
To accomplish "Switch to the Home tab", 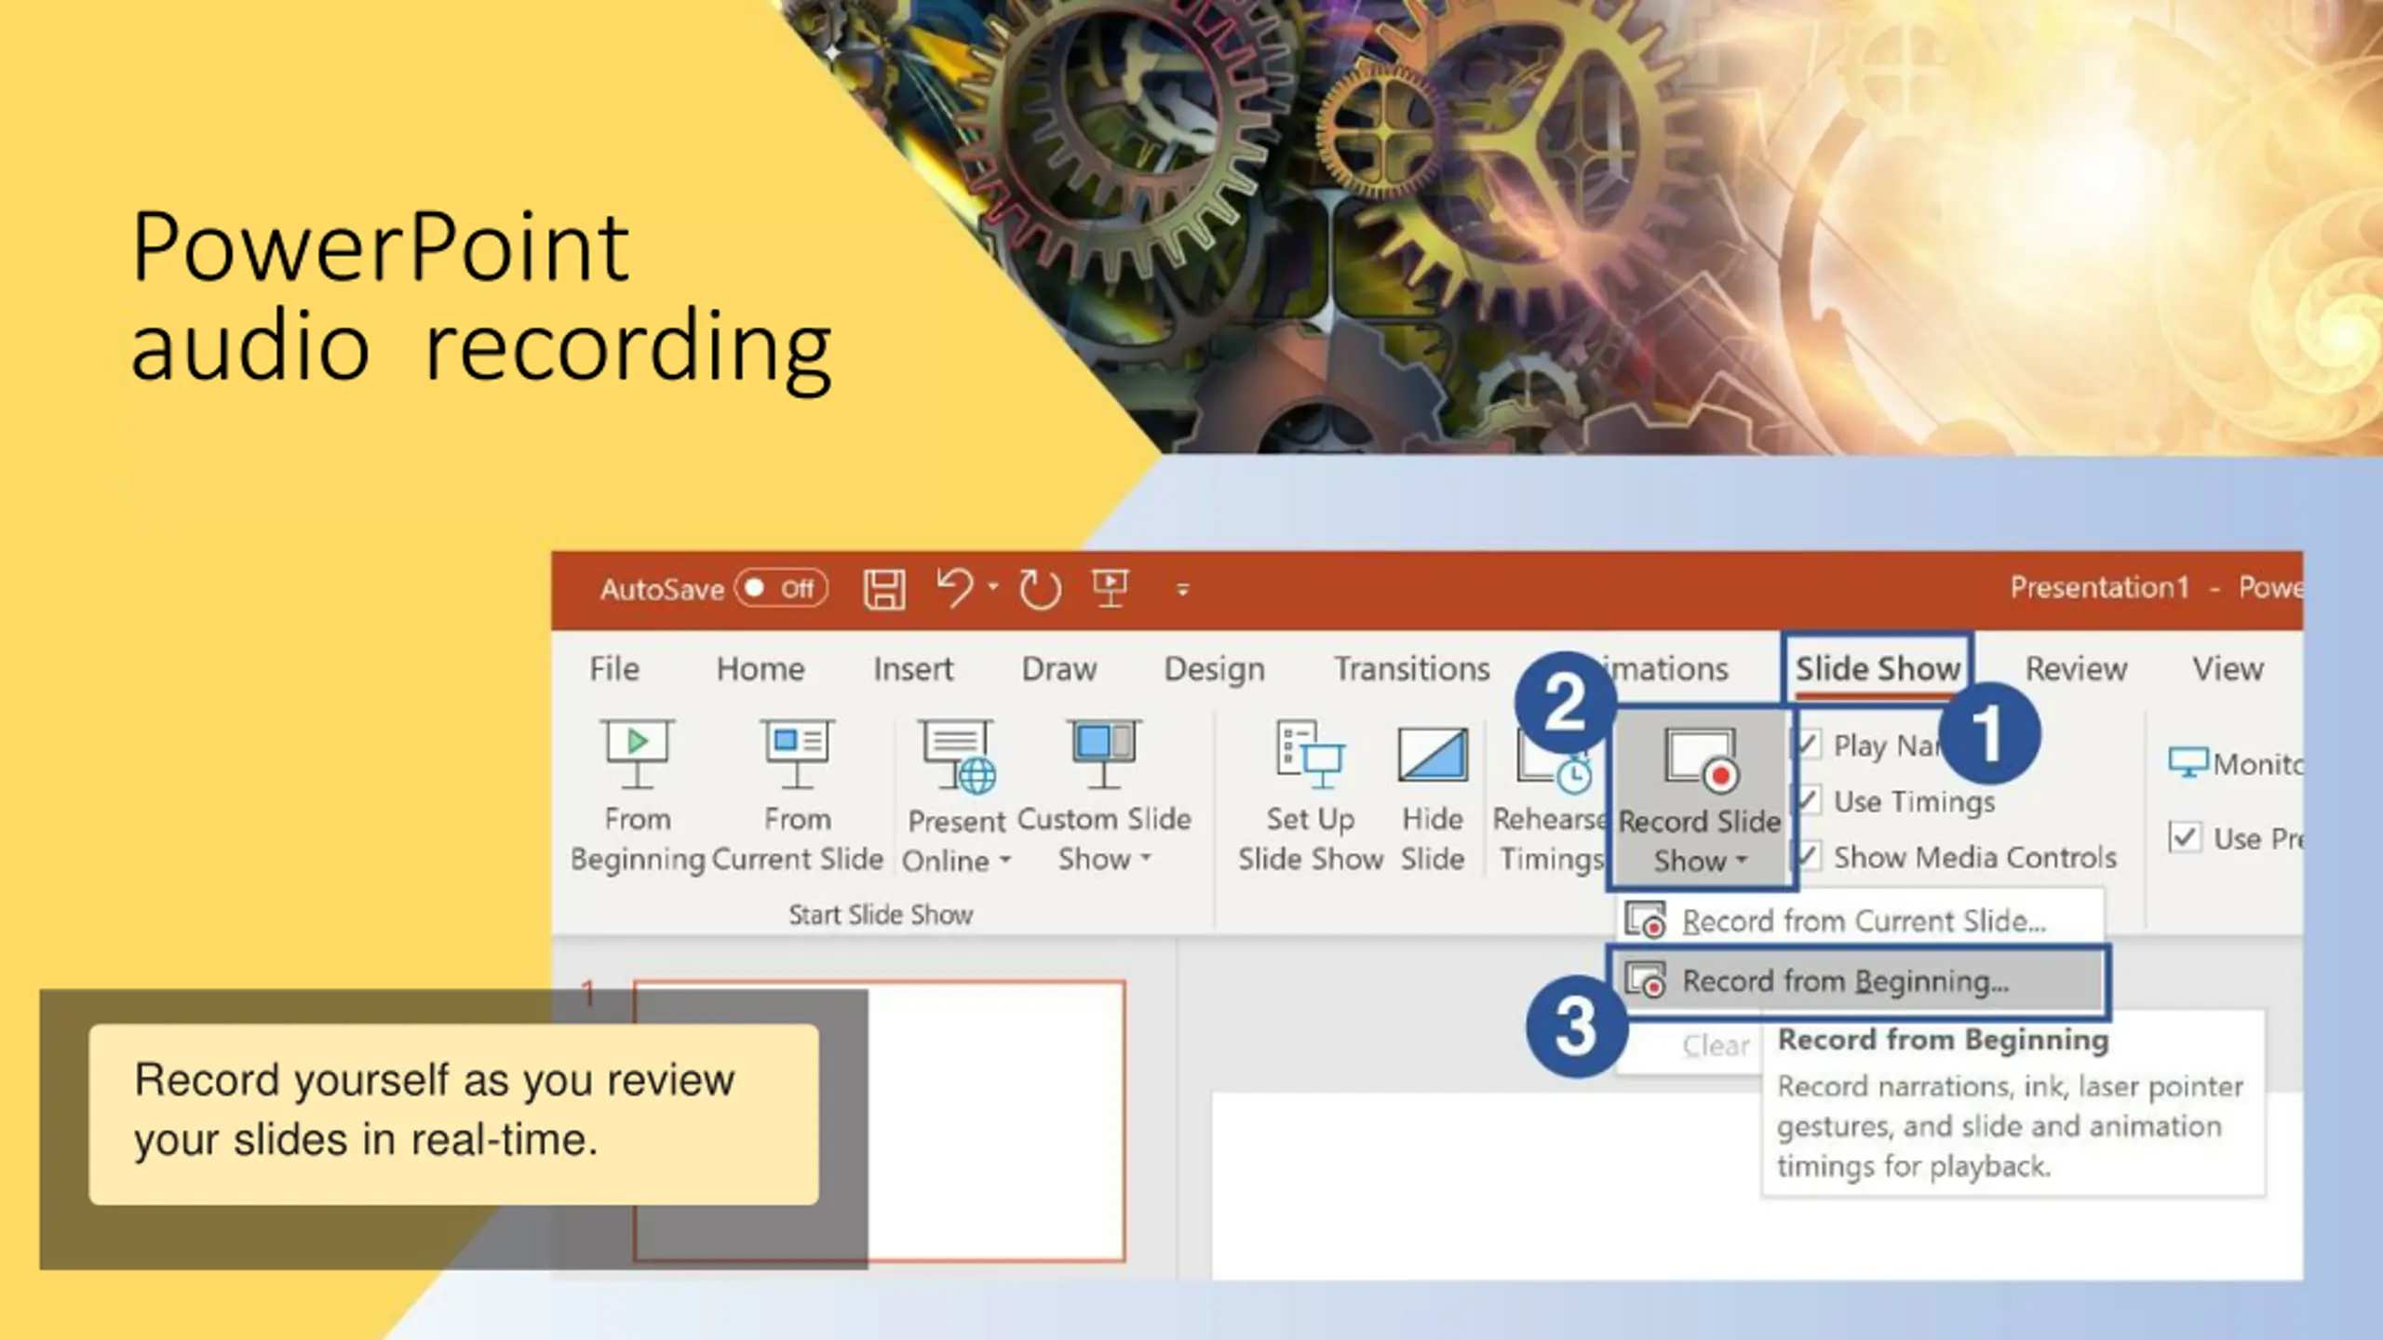I will 761,668.
